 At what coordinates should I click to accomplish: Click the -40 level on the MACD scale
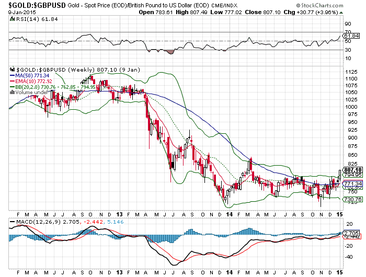[349, 257]
